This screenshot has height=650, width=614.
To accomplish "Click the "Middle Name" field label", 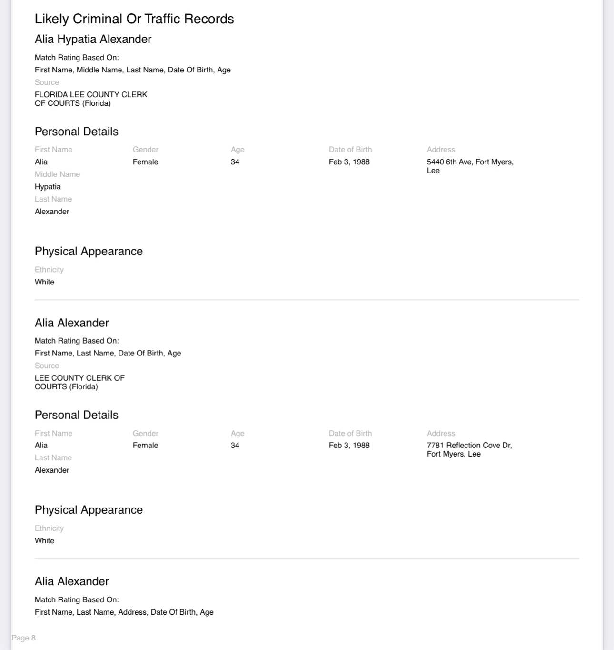I will pos(57,174).
